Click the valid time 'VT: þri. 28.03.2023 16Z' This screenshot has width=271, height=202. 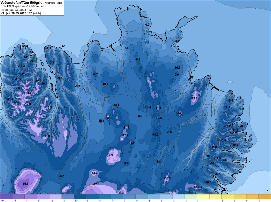pyautogui.click(x=16, y=13)
